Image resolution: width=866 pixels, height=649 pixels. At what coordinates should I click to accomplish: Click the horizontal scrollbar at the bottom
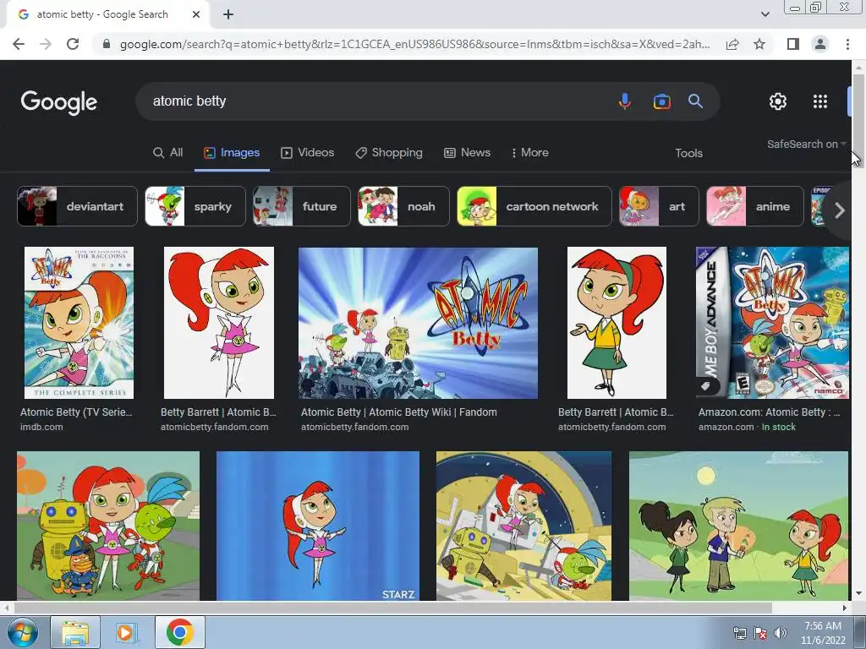pyautogui.click(x=393, y=608)
